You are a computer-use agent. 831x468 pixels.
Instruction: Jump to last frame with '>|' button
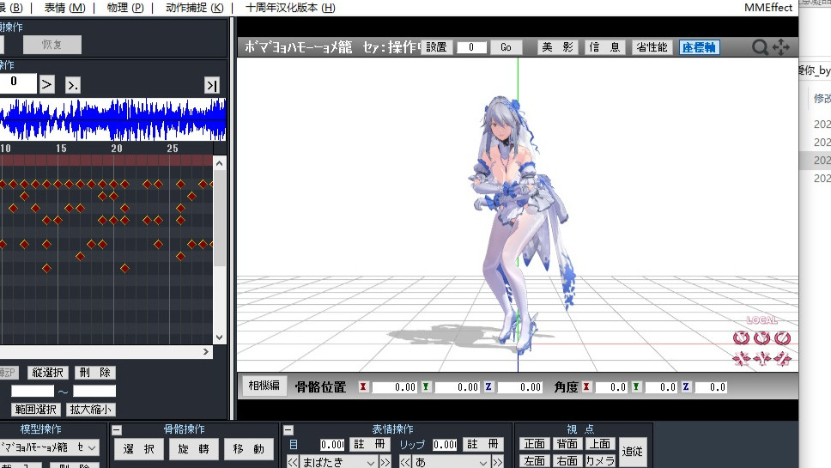pyautogui.click(x=211, y=84)
